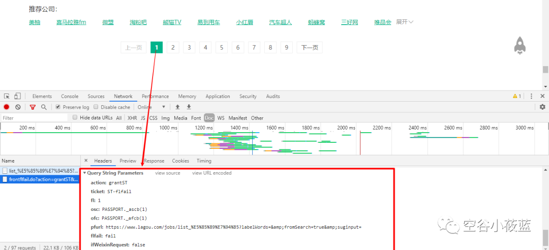Filter requests by Media
This screenshot has height=250, width=549.
180,118
